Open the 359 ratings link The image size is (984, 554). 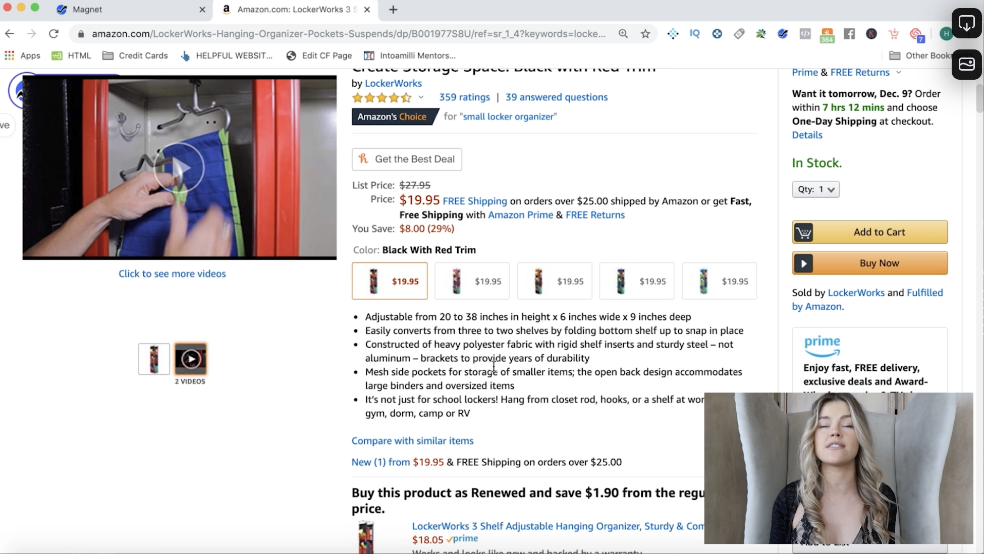[x=464, y=97]
